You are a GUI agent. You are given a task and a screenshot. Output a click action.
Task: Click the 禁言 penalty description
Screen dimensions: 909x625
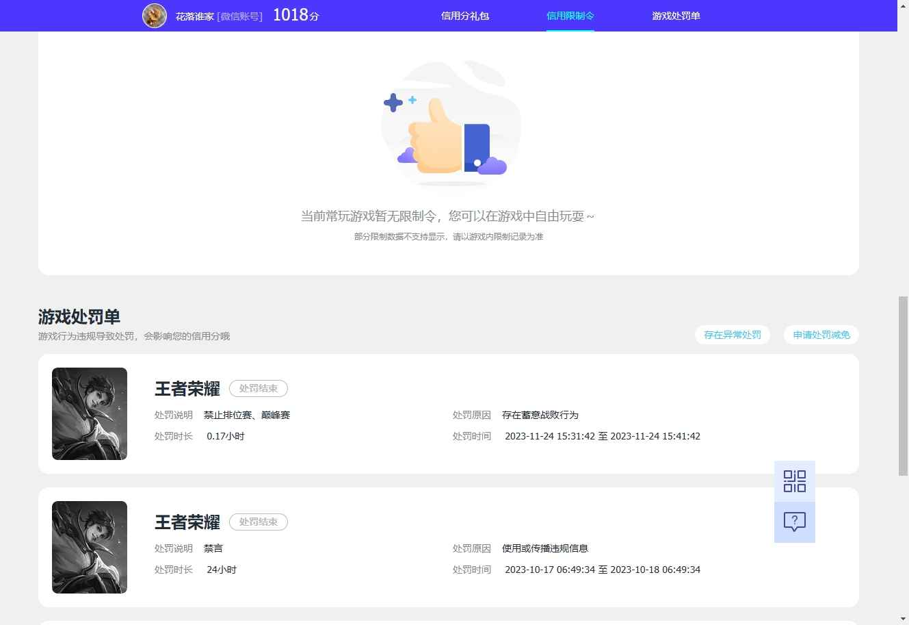point(213,548)
